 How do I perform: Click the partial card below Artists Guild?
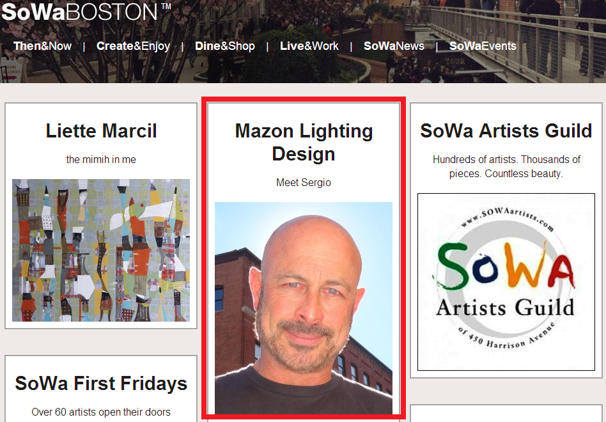506,413
